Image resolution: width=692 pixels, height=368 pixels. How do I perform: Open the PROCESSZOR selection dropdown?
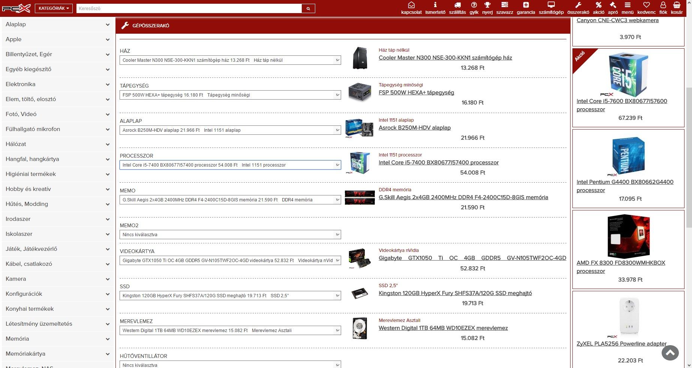[230, 165]
